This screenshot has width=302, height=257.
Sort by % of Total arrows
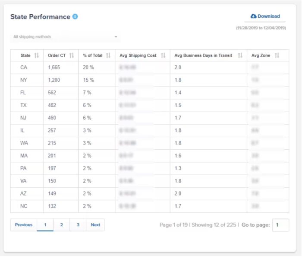108,55
